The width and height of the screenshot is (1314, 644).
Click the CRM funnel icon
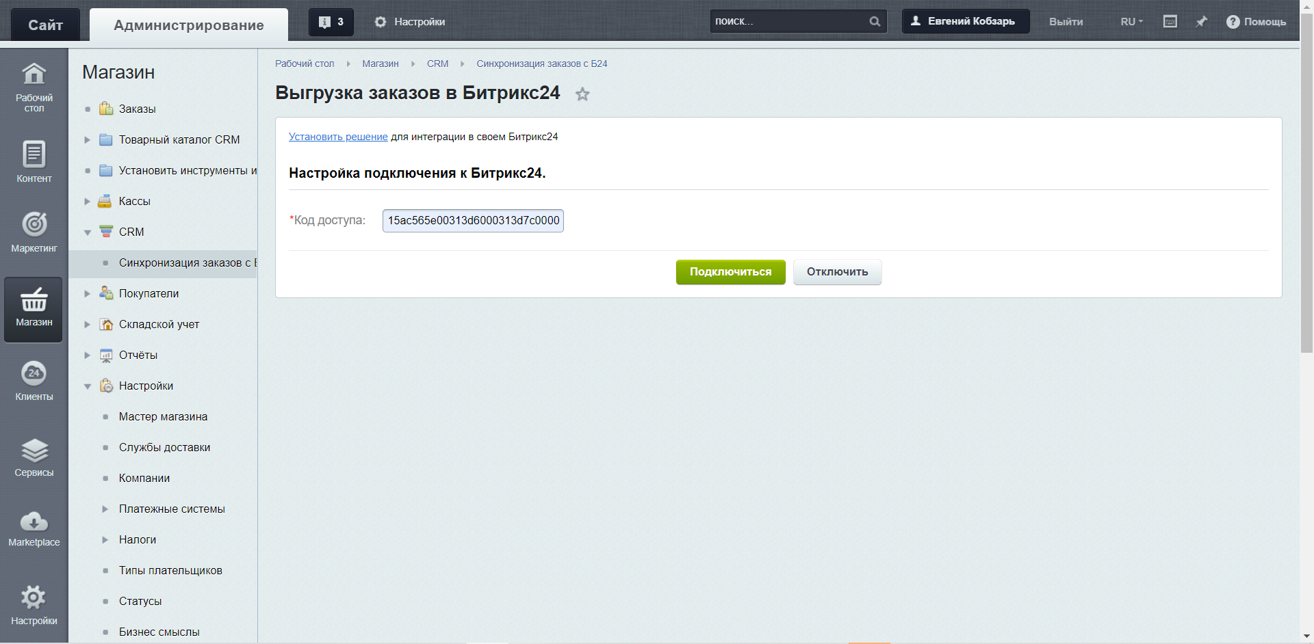(x=106, y=232)
